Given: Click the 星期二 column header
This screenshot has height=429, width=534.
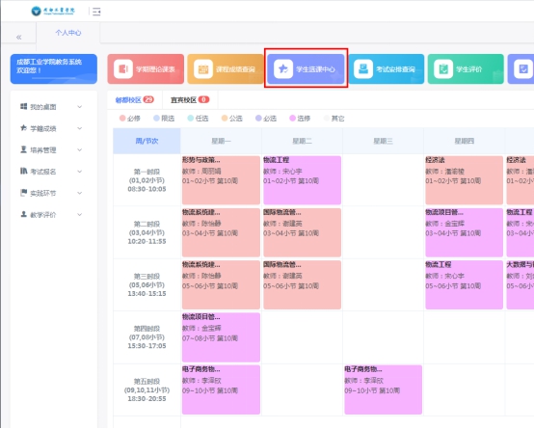Looking at the screenshot, I should coord(302,141).
